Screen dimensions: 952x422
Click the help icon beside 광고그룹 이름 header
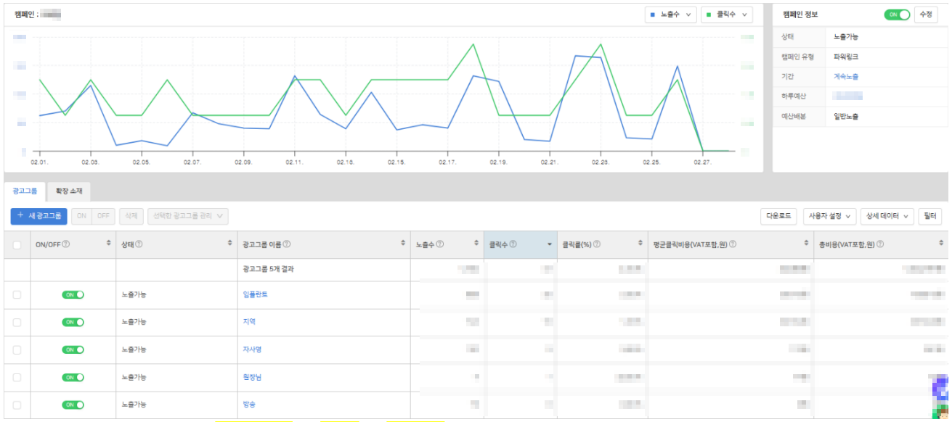pos(288,244)
